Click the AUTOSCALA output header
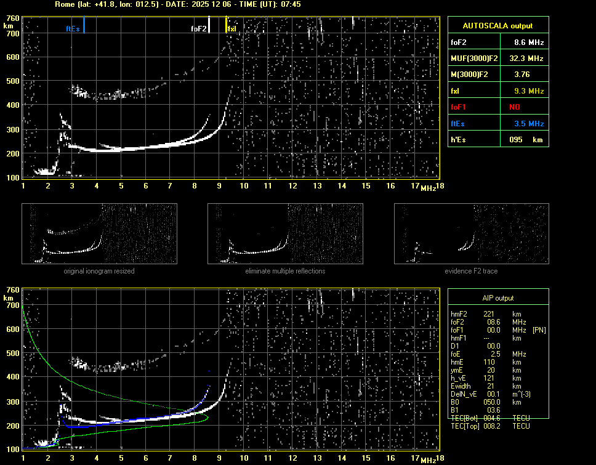 pos(497,26)
